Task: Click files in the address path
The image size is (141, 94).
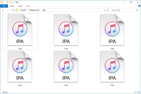Action: (44, 10)
